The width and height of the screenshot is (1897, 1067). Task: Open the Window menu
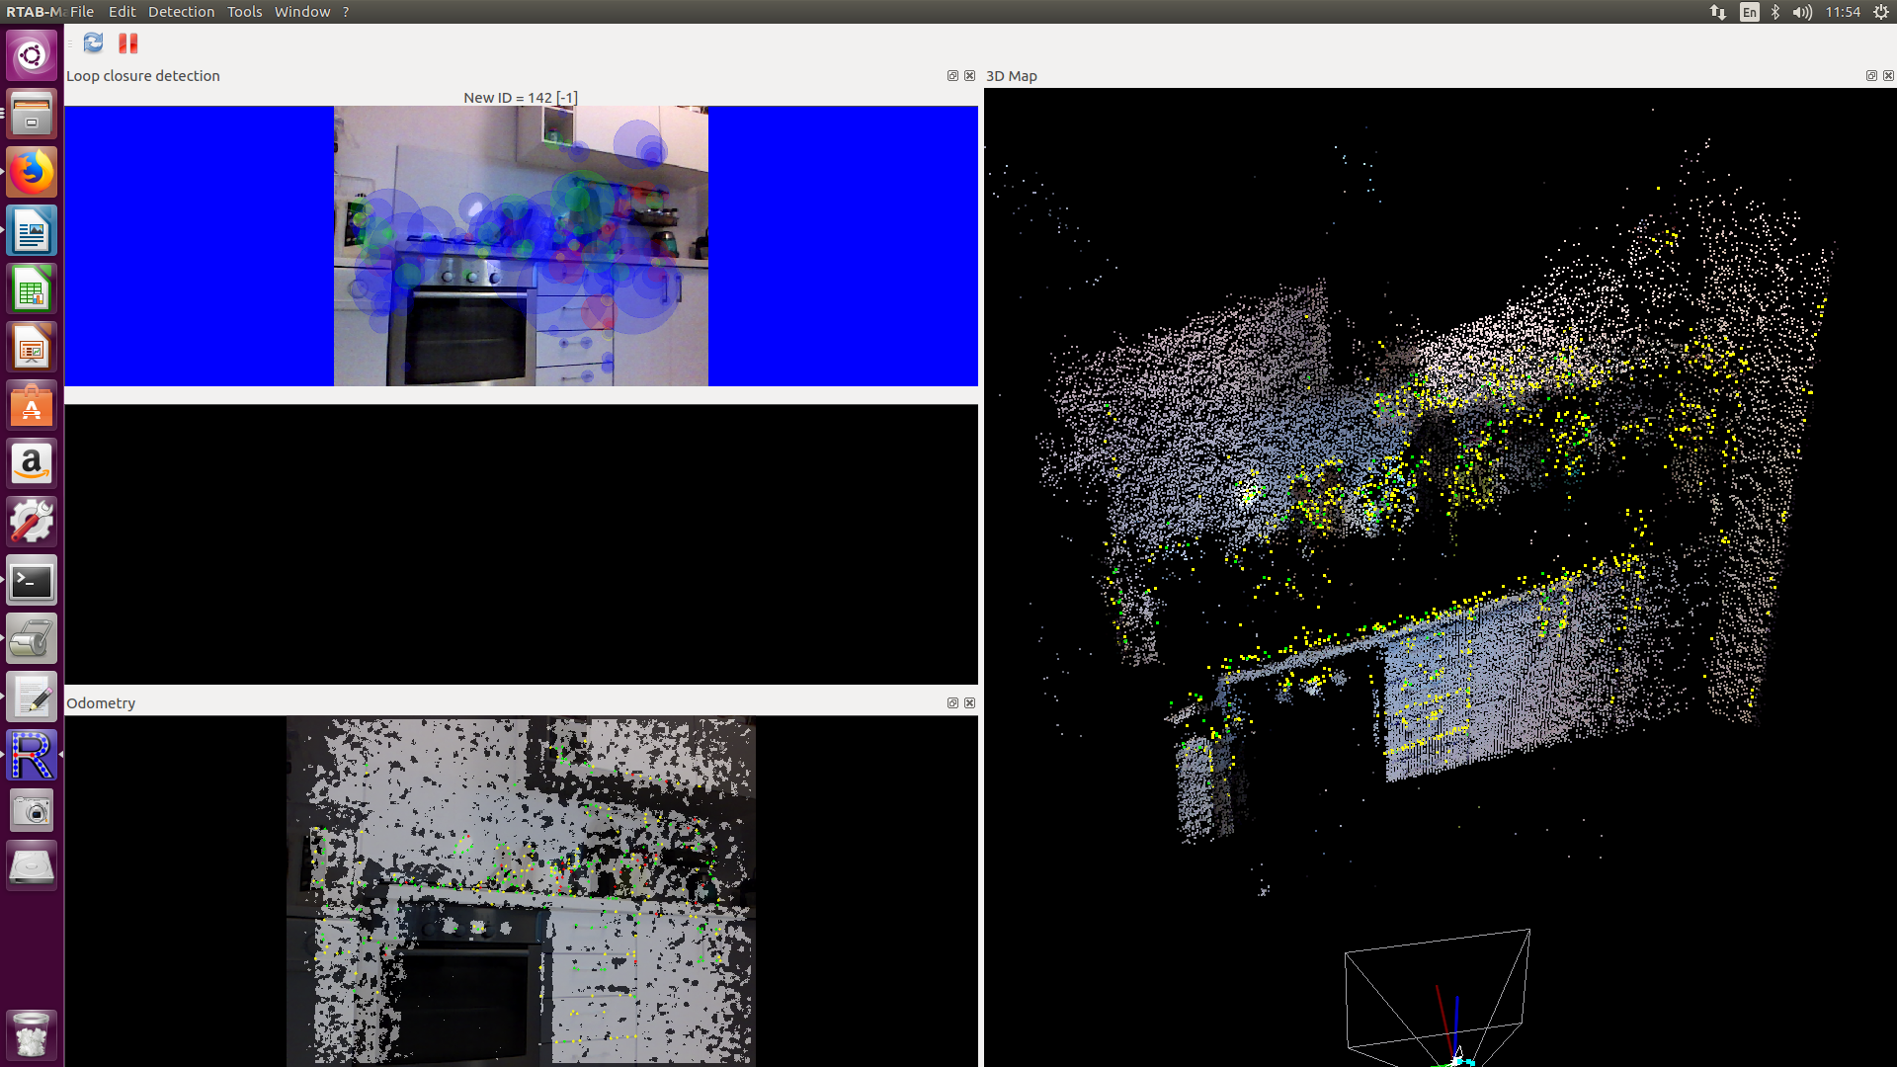[x=301, y=12]
